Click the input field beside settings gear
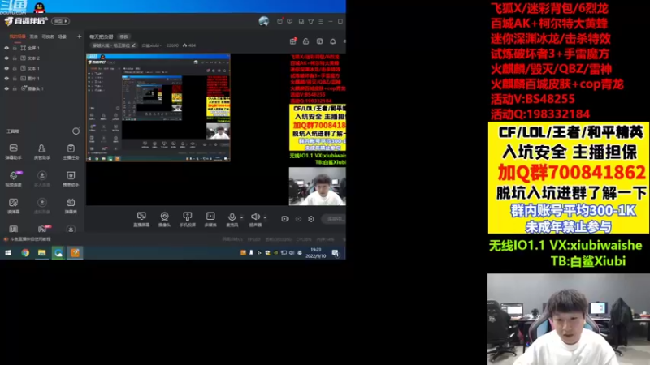Screen dimensions: 650x365 tap(333, 219)
